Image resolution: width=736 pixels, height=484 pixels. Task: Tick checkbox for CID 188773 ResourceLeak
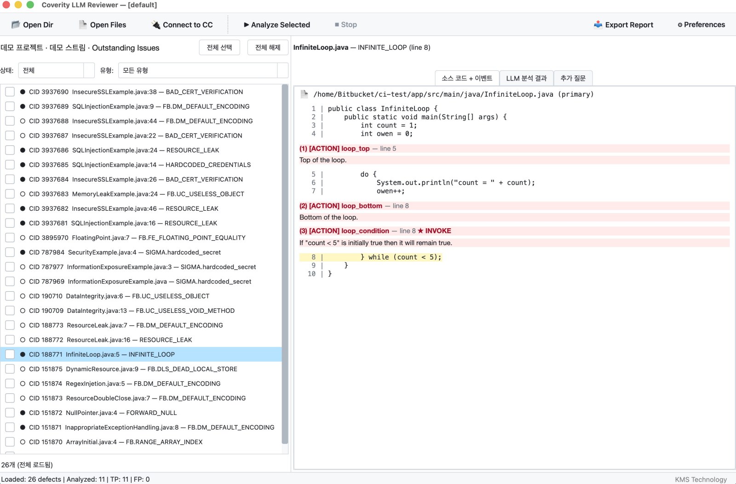tap(10, 325)
